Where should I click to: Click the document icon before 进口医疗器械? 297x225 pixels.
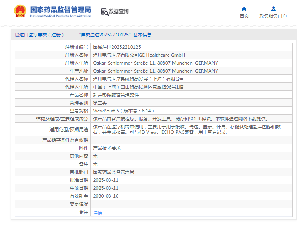17,35
